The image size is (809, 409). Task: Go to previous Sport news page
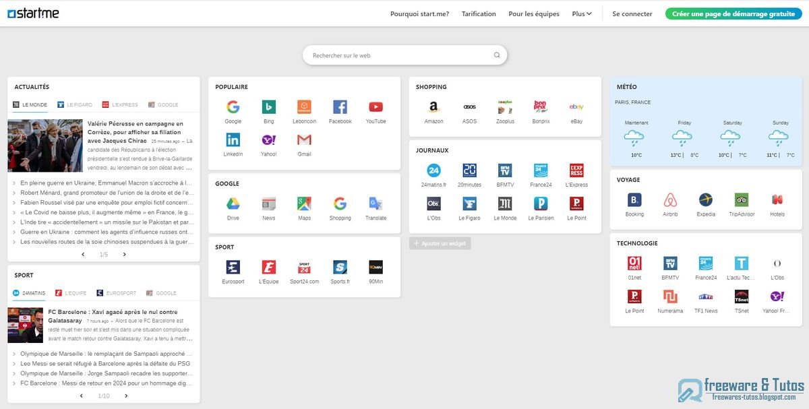[x=82, y=396]
